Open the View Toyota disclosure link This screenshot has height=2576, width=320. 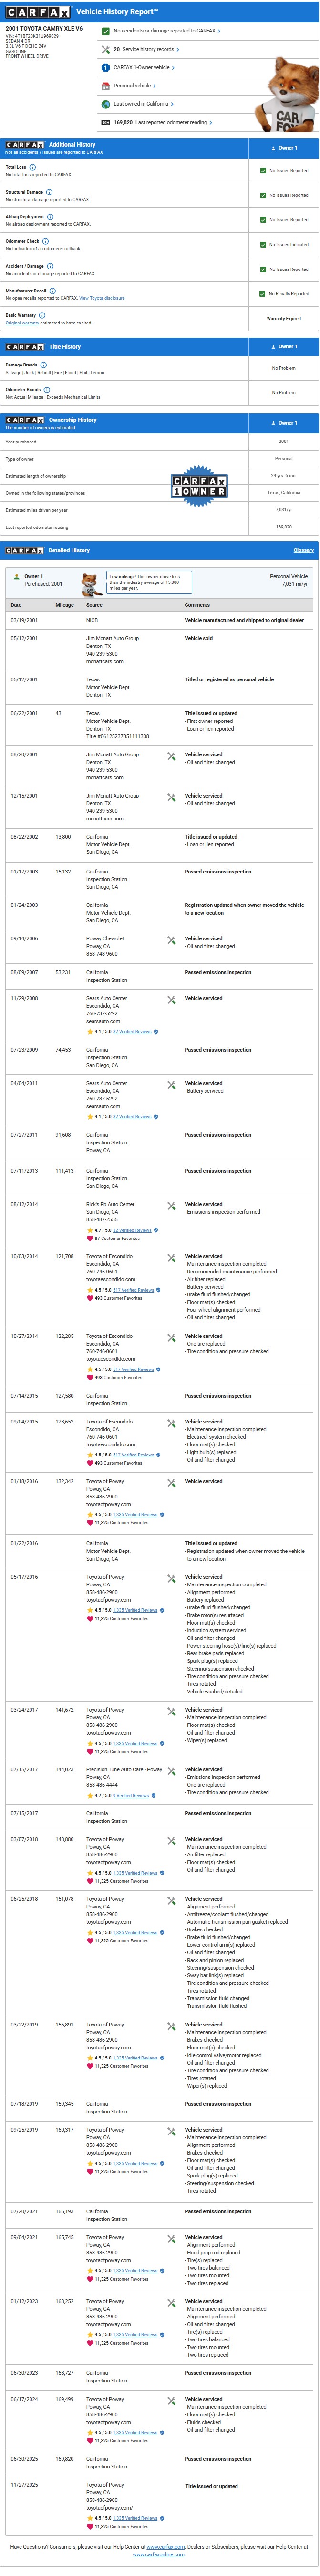pyautogui.click(x=102, y=298)
